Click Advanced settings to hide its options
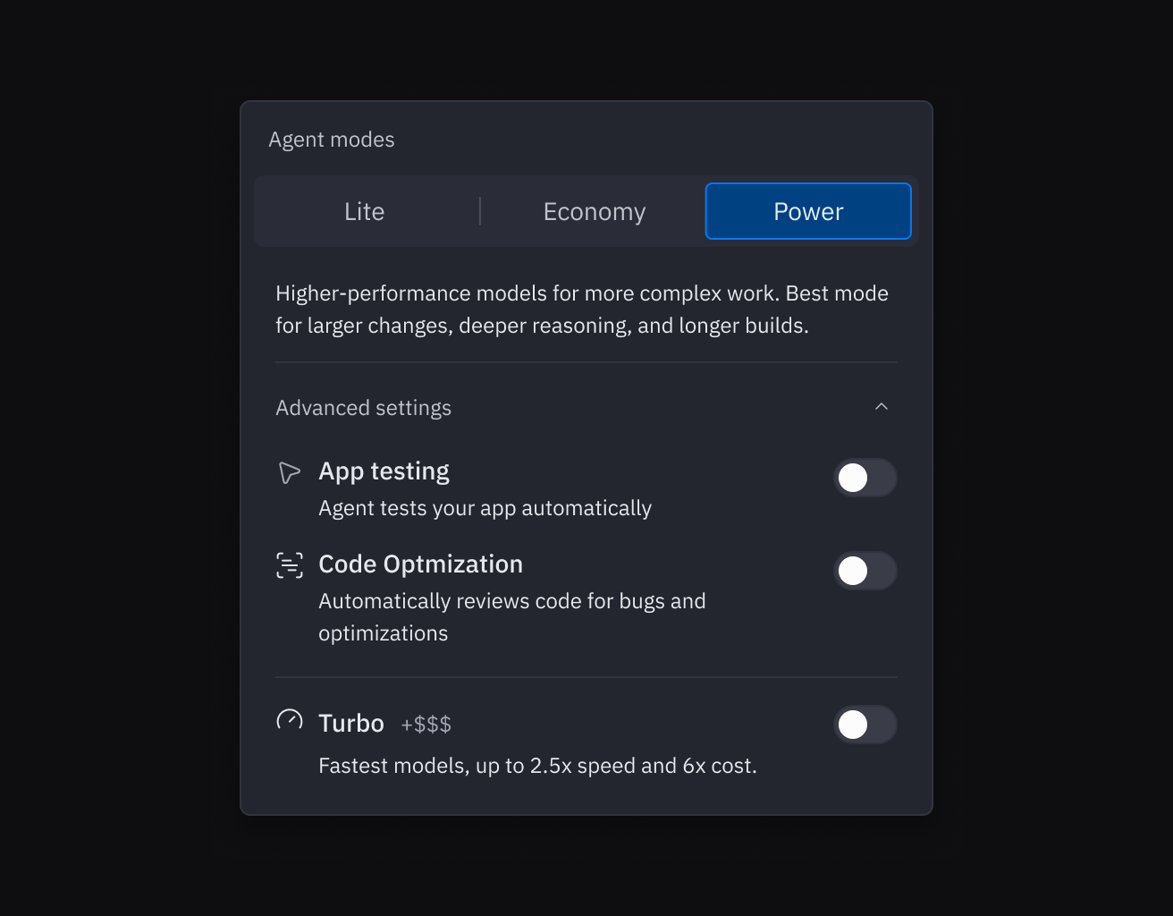Viewport: 1173px width, 916px height. [x=363, y=407]
